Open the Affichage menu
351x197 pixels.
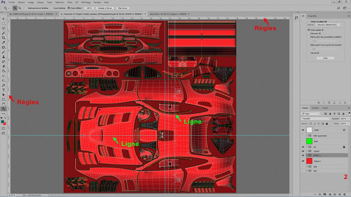pos(86,2)
